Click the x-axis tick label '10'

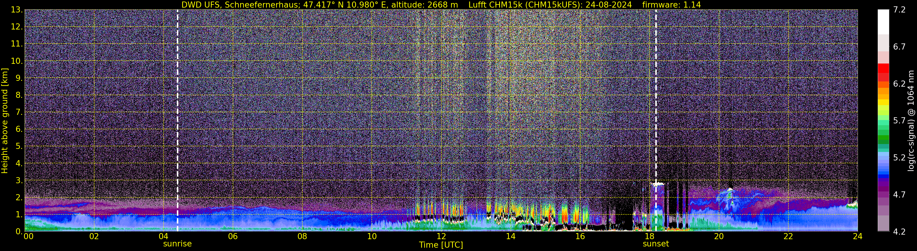pyautogui.click(x=372, y=237)
